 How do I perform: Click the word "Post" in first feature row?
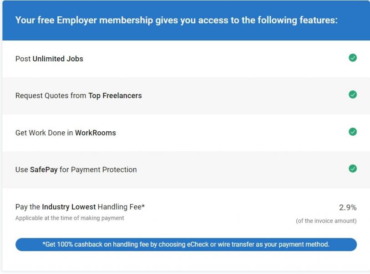(23, 59)
